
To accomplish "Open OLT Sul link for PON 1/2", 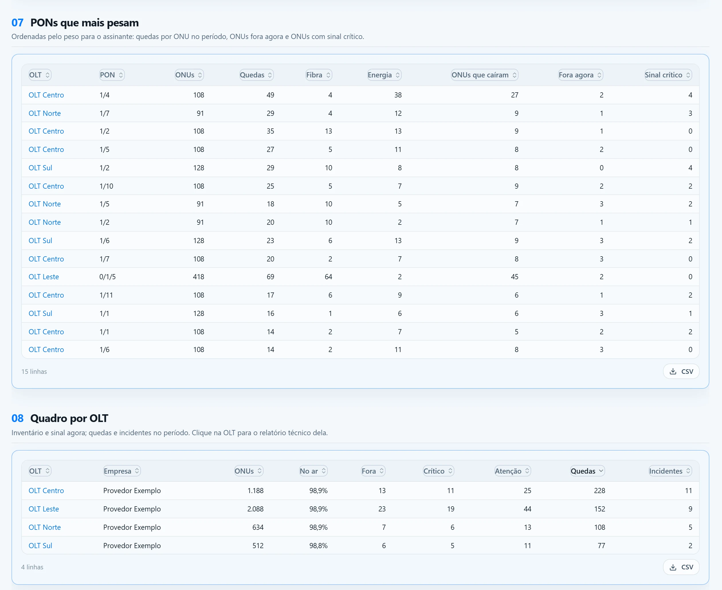I will point(40,168).
